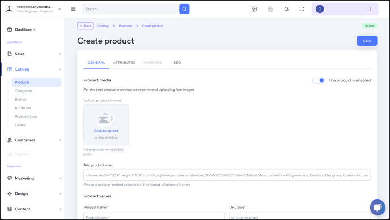Expand the Customers menu arrow
This screenshot has height=220, width=390.
coord(60,140)
